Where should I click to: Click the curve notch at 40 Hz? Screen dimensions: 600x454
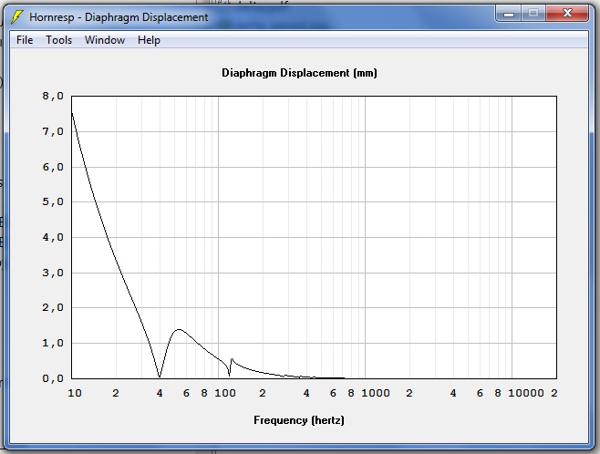point(160,377)
